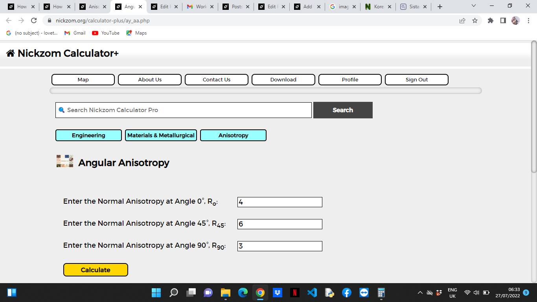Screen dimensions: 537x302
Task: Focus the Search Nickzom Calculator Pro field
Action: [x=184, y=110]
